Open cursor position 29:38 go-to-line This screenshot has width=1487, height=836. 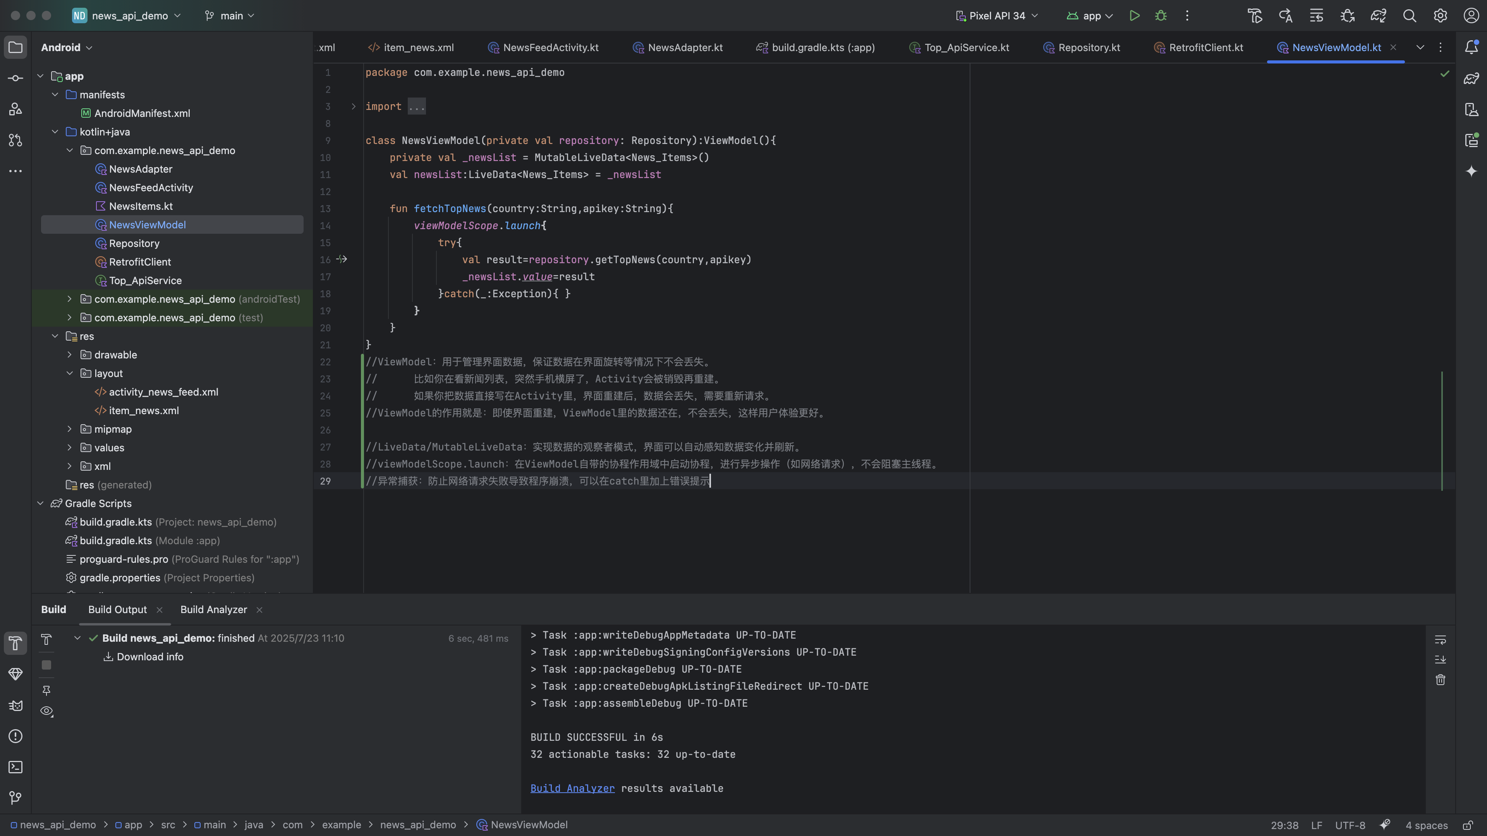tap(1284, 825)
